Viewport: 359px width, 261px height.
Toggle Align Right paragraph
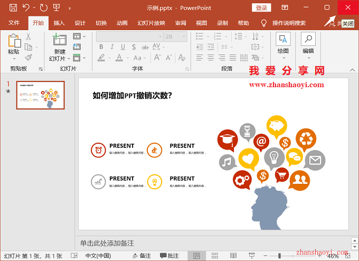(x=222, y=57)
